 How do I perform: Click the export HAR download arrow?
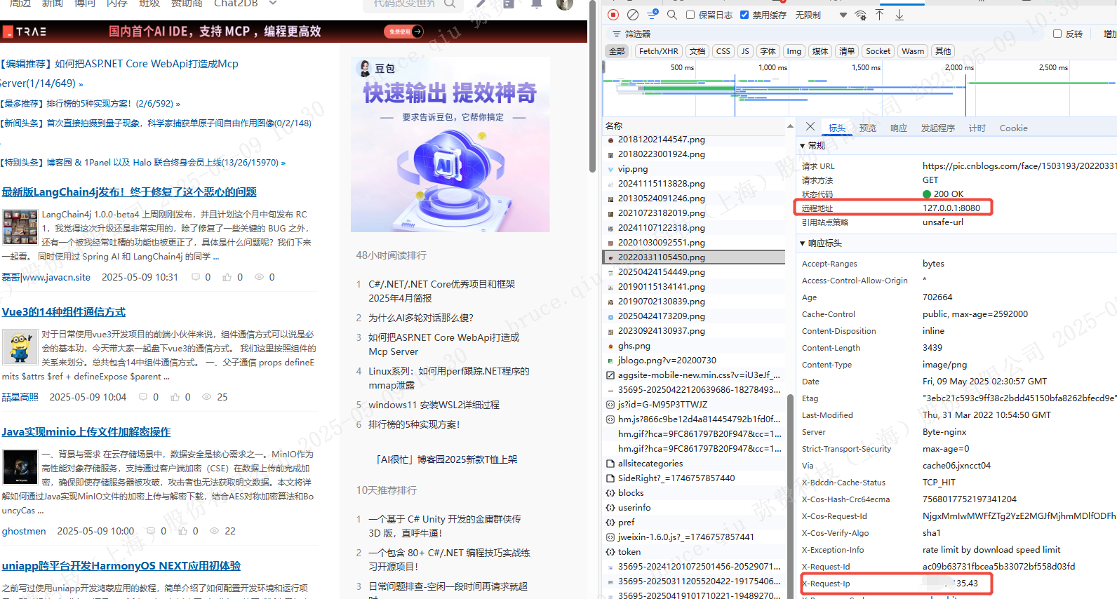899,15
